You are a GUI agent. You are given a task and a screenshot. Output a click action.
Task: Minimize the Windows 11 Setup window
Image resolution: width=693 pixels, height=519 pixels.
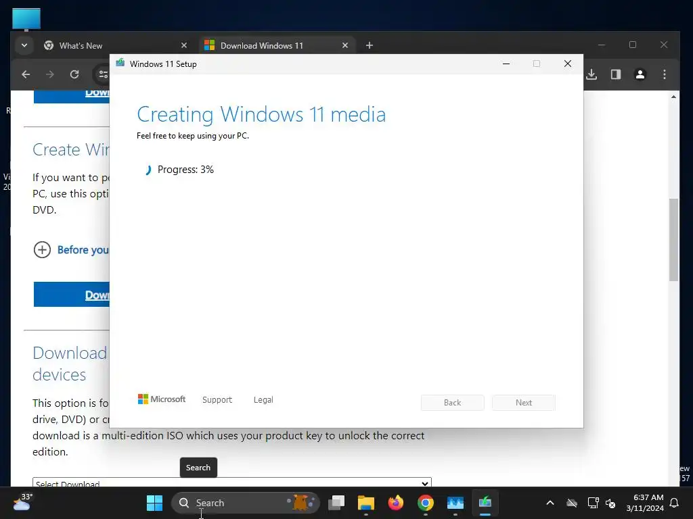(506, 64)
